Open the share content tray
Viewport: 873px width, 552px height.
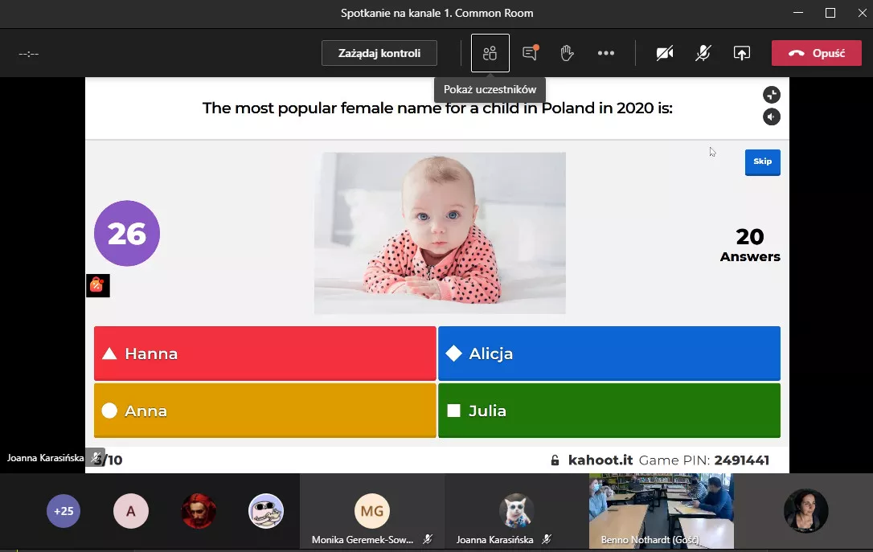[x=741, y=53]
